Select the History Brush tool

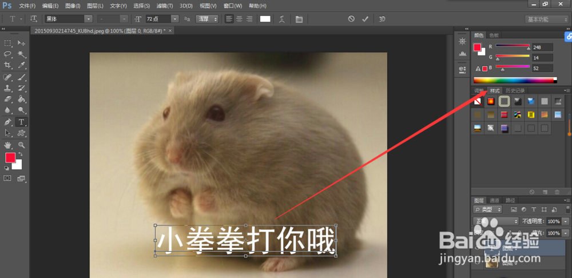click(x=22, y=88)
